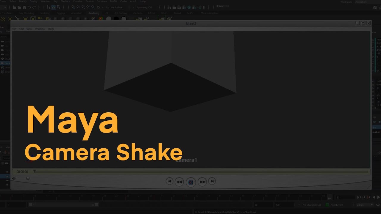Click the range end field showing 200
381x214 pixels.
pyautogui.click(x=284, y=205)
